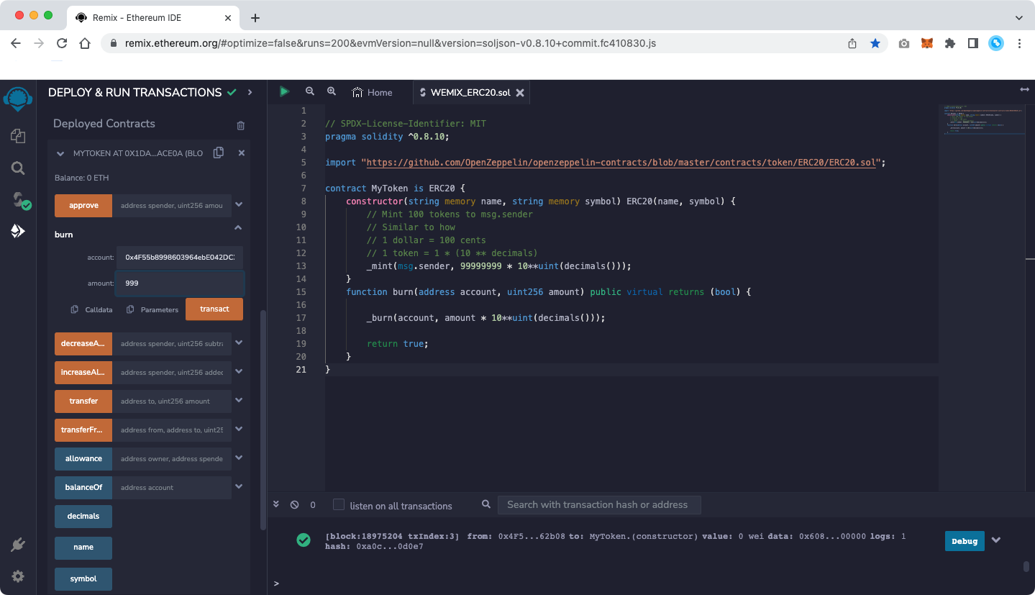Image resolution: width=1035 pixels, height=595 pixels.
Task: Click the Debug button in terminal
Action: tap(964, 541)
